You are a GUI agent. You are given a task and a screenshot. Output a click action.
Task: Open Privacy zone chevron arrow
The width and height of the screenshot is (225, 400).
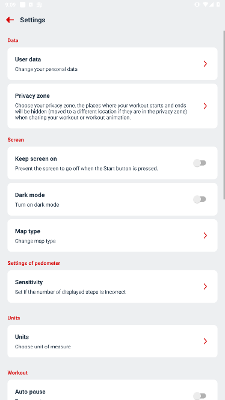(x=205, y=106)
